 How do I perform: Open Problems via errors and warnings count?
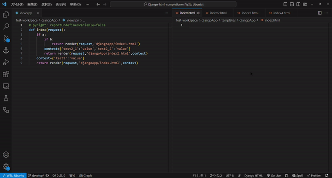[59, 175]
